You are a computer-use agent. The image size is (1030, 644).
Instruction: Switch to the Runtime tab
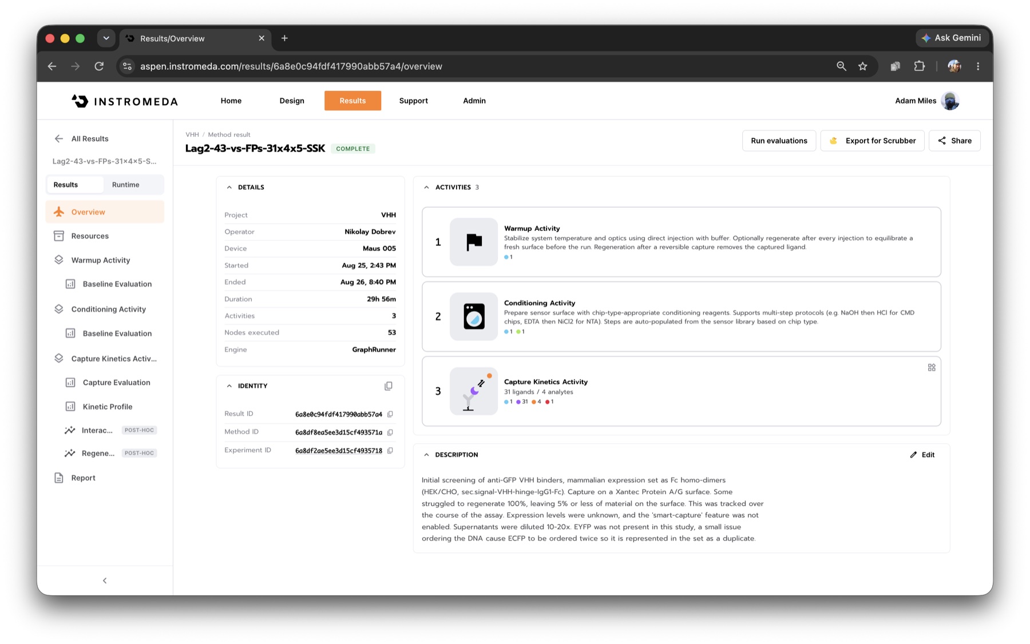[x=126, y=185]
